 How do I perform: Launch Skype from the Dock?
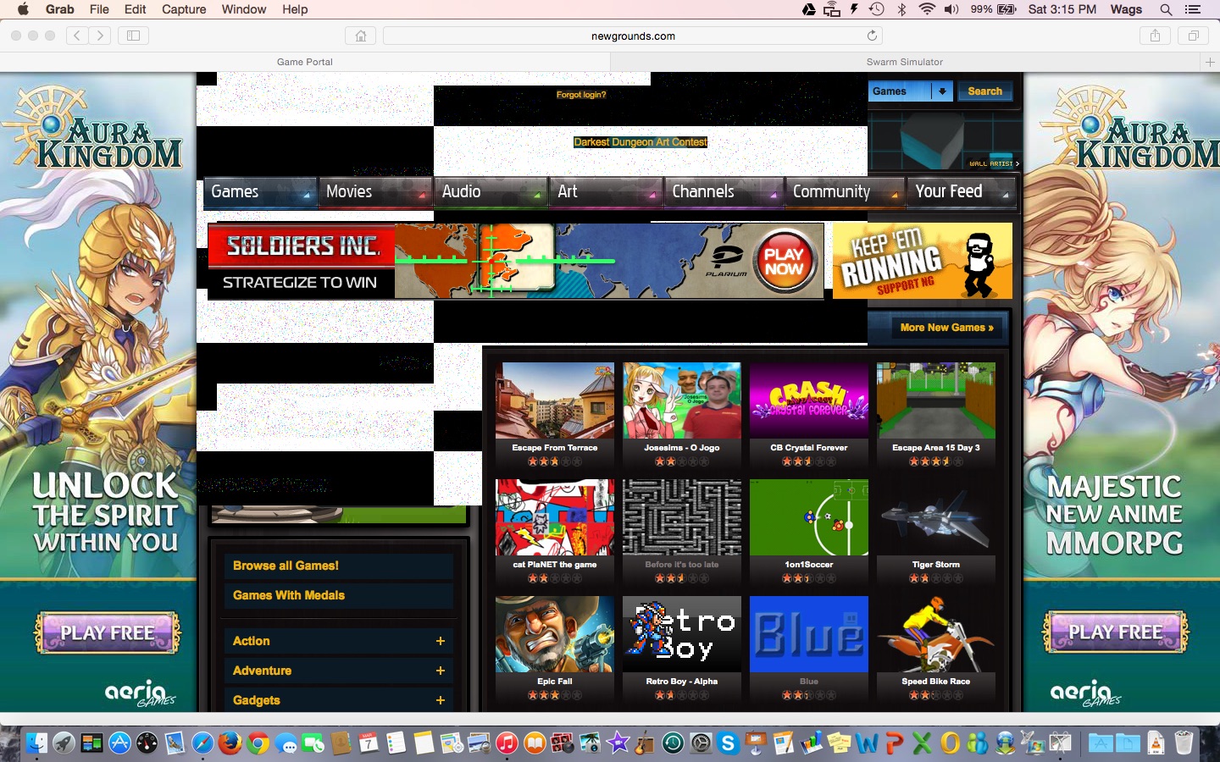pos(728,743)
